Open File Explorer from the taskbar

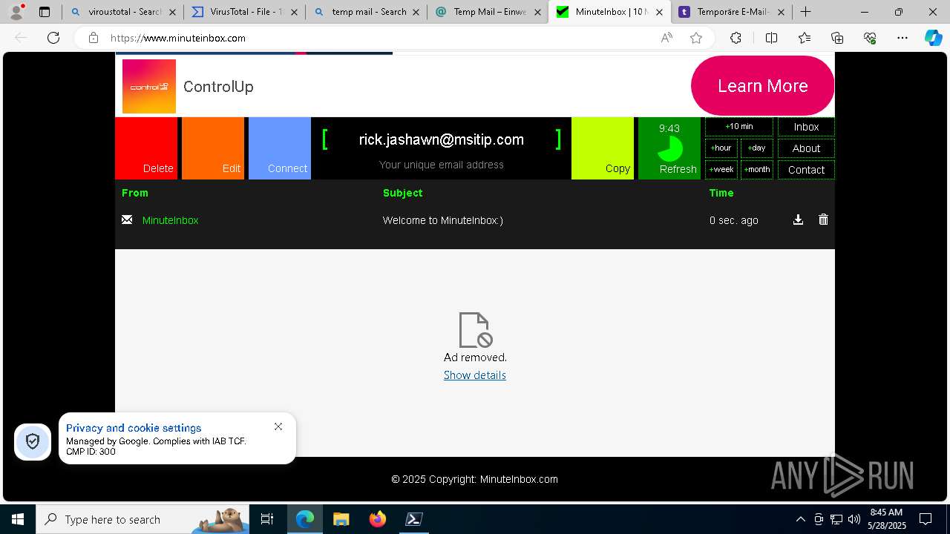(x=341, y=519)
